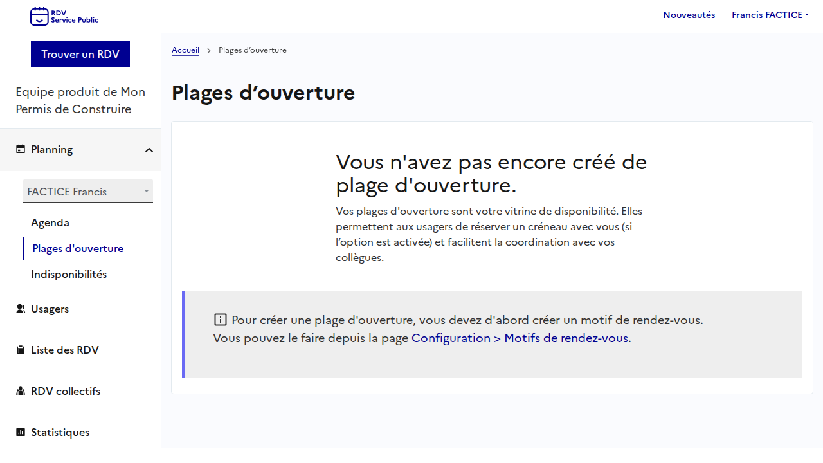Click the clipboard icon for Liste des RDV
This screenshot has height=463, width=823.
21,350
